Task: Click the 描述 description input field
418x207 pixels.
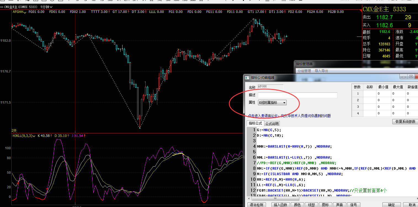Action: click(x=297, y=95)
